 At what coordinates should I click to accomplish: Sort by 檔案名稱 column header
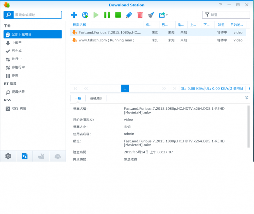click(x=107, y=25)
